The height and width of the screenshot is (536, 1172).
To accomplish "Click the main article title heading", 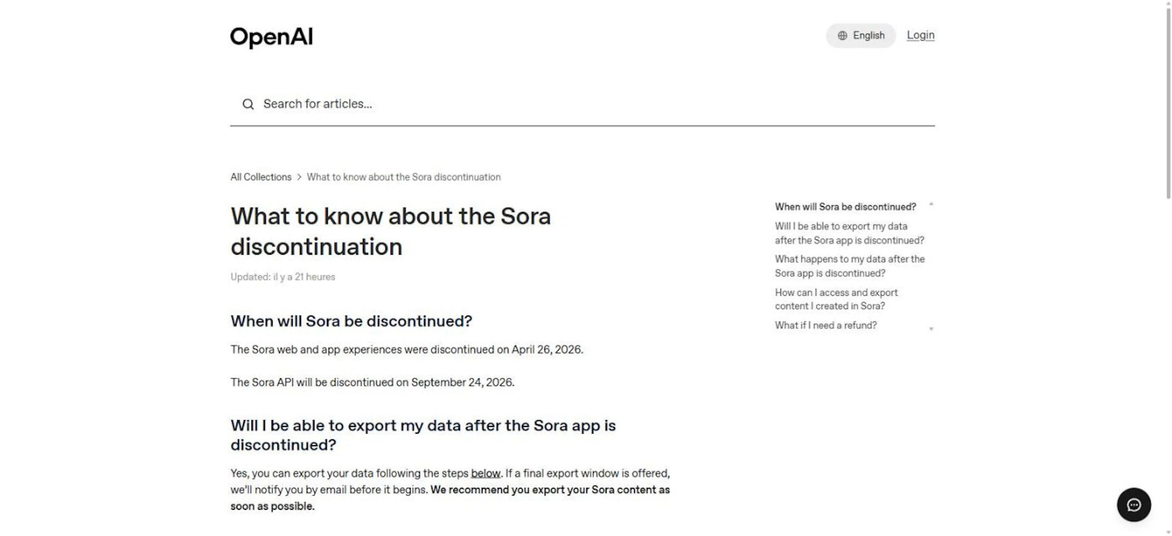I will tap(390, 231).
